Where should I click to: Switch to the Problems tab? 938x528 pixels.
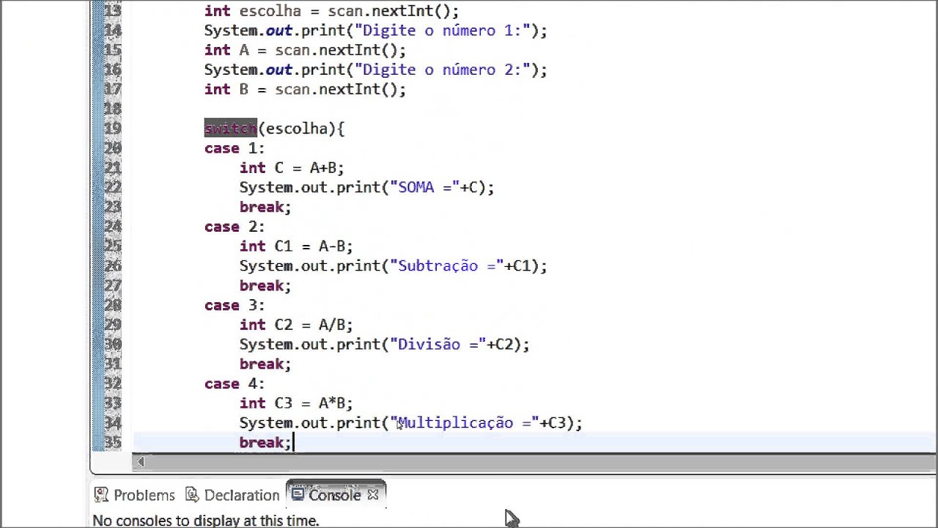coord(144,496)
